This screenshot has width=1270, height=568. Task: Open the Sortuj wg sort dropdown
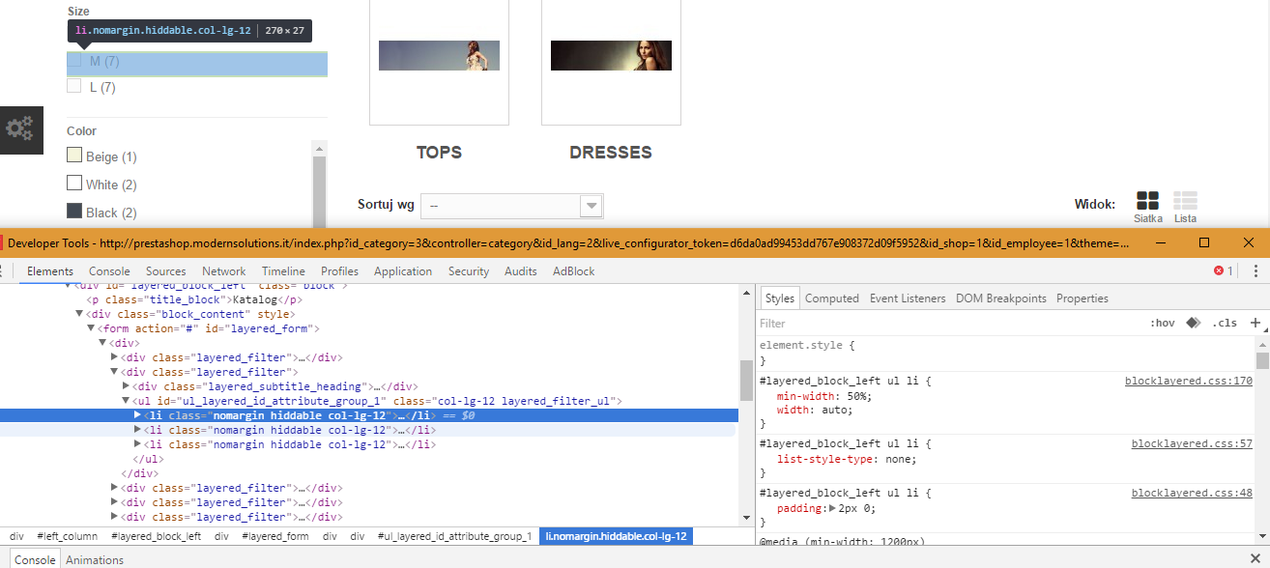(x=511, y=206)
